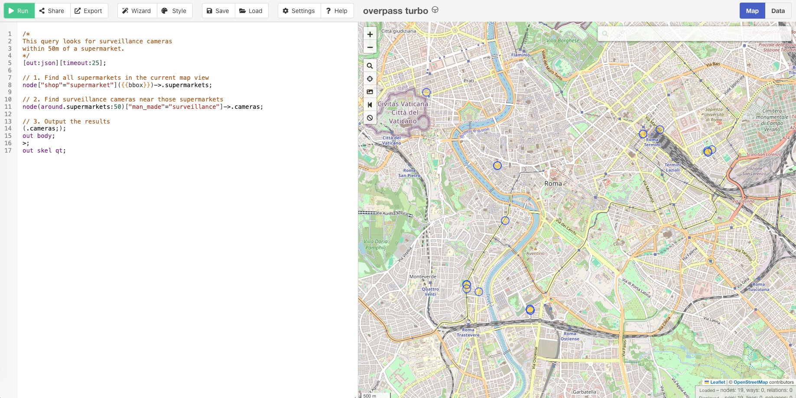The width and height of the screenshot is (796, 398).
Task: Click comment '// 1. Find all supermarkets in the current map view'
Action: 116,78
